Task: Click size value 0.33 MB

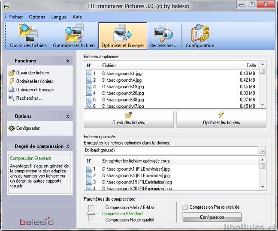Action: click(248, 93)
